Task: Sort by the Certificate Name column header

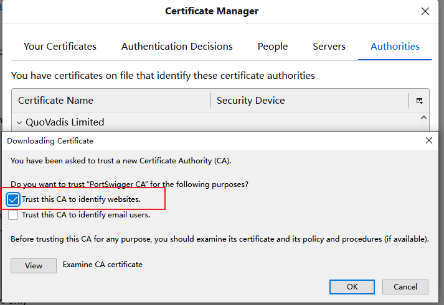Action: point(111,101)
